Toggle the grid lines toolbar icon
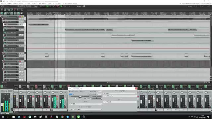The width and height of the screenshot is (212, 119). [x=15, y=13]
